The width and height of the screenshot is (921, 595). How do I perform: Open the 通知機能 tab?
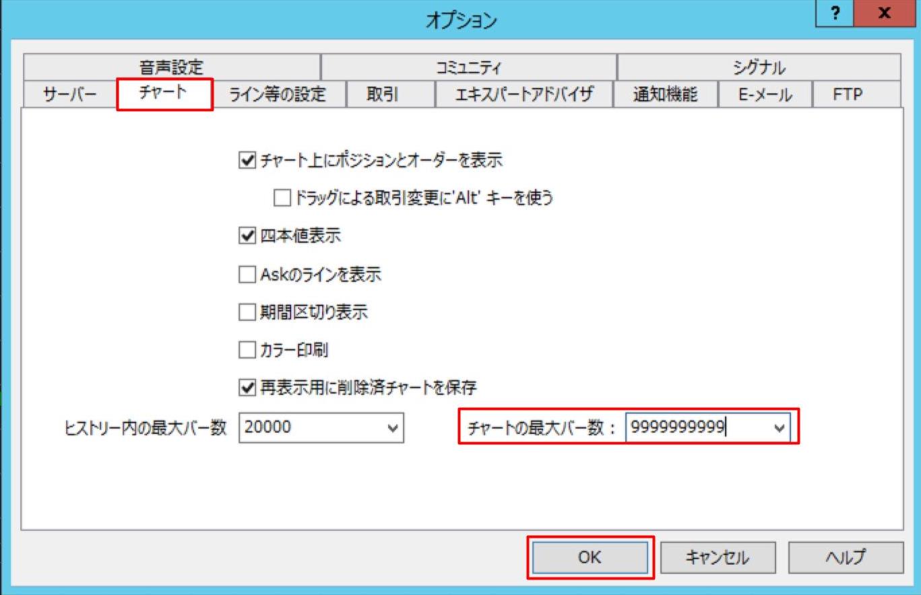coord(665,95)
